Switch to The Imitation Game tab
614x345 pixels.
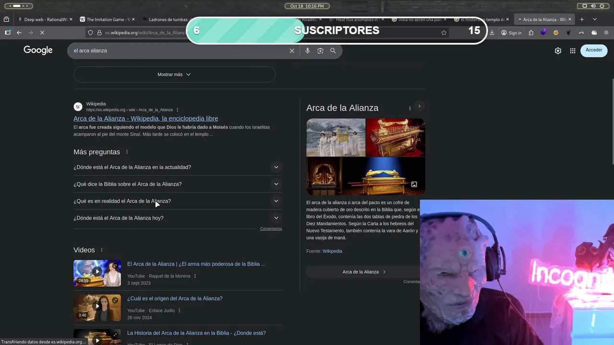(107, 20)
